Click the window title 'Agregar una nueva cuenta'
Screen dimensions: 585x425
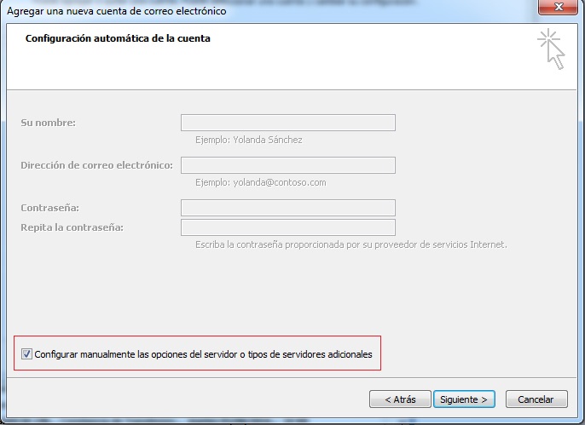tap(116, 11)
